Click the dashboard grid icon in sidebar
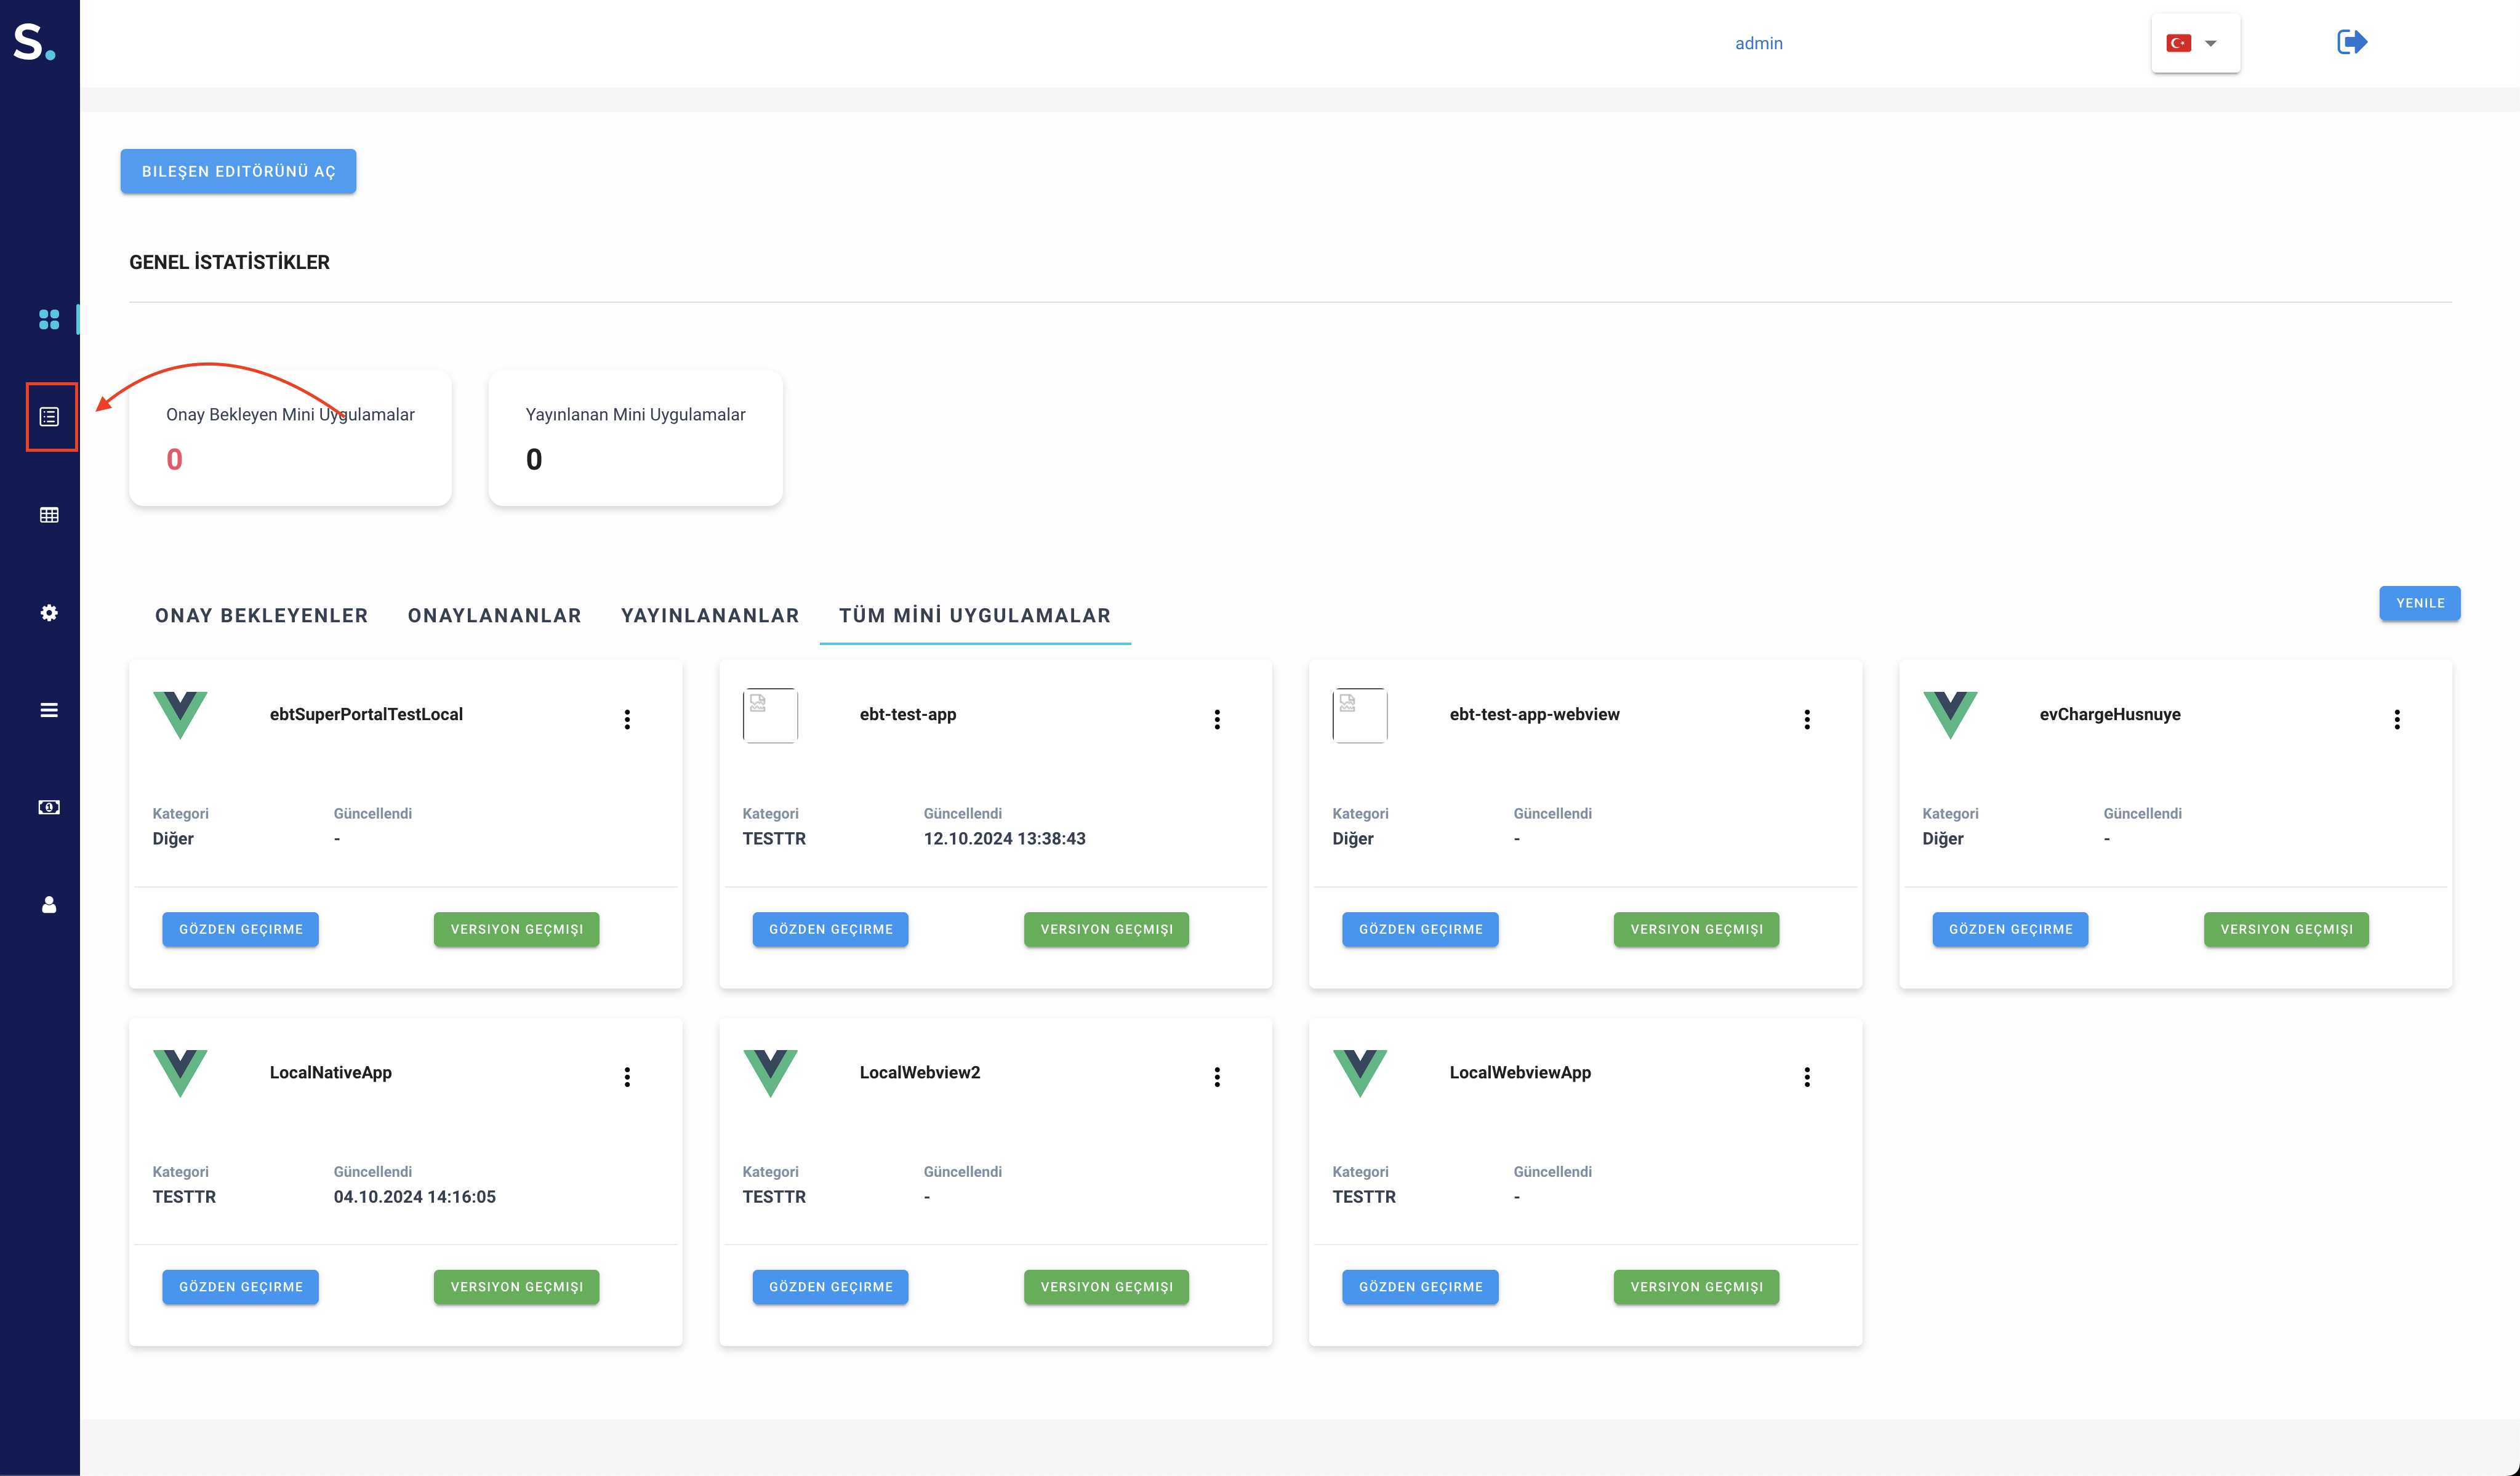This screenshot has height=1476, width=2520. tap(48, 319)
